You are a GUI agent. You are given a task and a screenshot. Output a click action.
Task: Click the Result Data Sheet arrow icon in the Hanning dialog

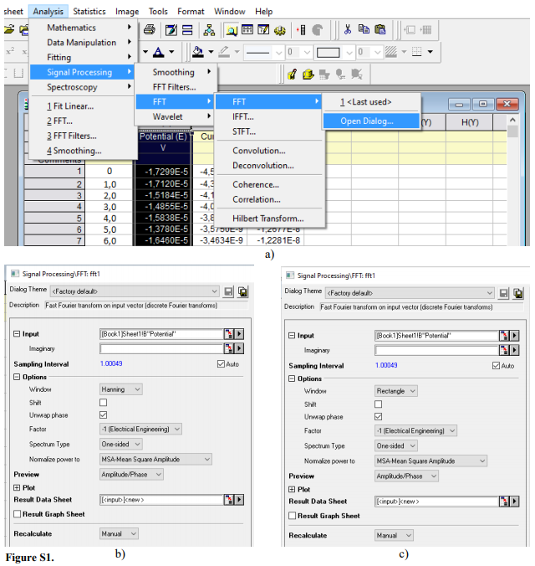241,500
